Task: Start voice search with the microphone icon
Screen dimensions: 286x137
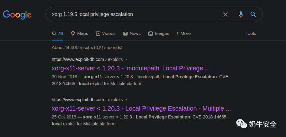Action: 241,14
